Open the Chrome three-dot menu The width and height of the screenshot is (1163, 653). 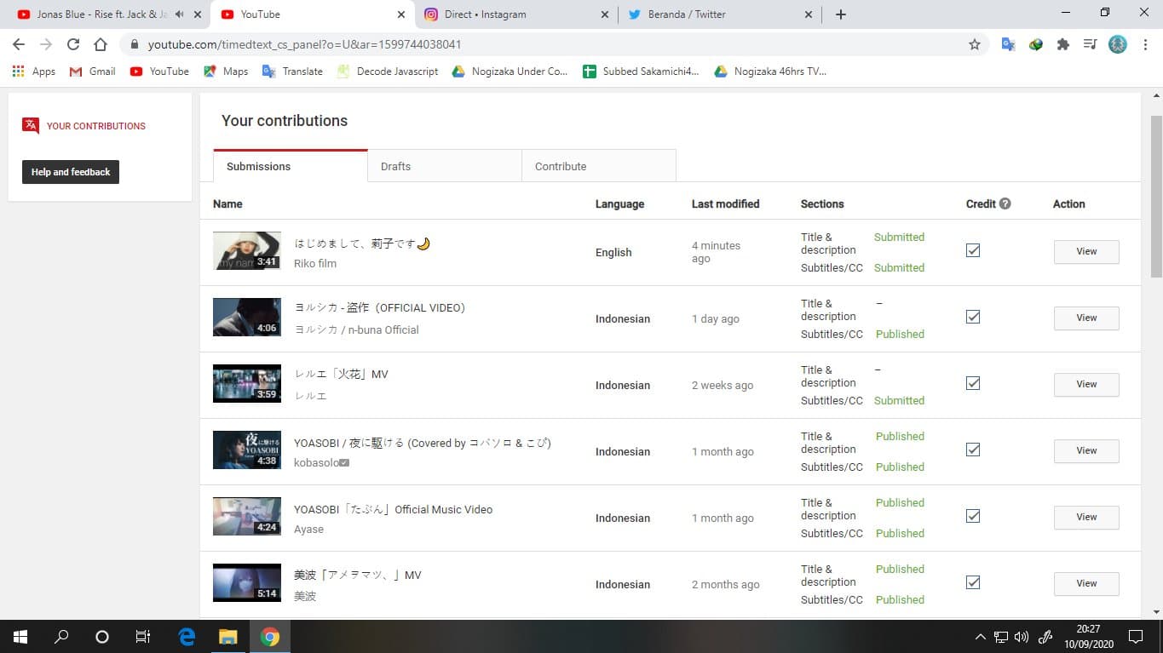[1144, 44]
